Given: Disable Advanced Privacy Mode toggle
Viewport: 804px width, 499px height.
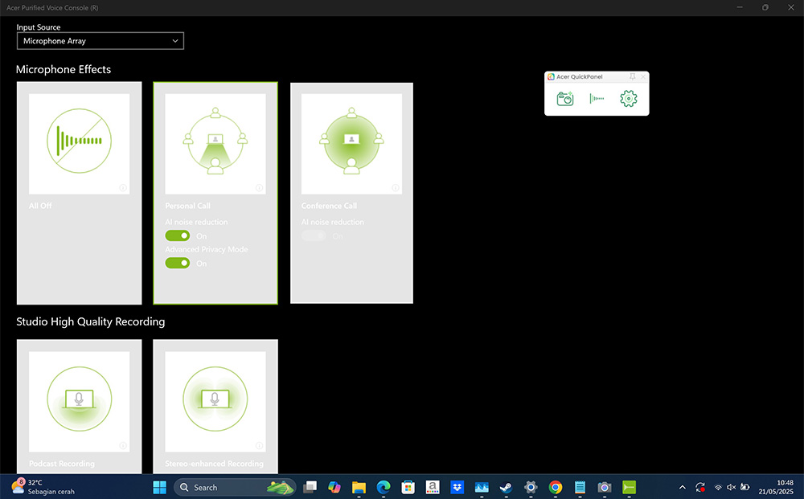Looking at the screenshot, I should tap(178, 263).
